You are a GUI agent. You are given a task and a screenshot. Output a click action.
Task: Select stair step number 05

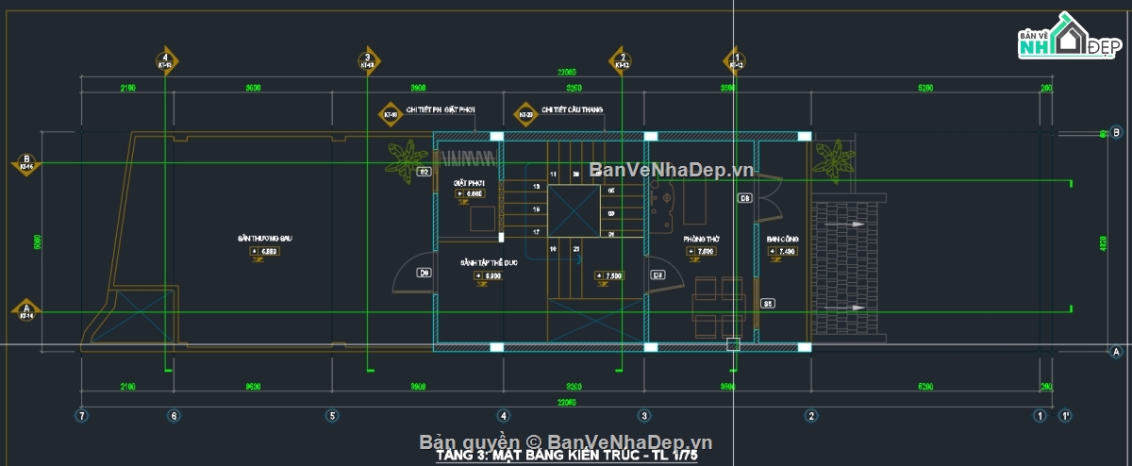coord(611,191)
